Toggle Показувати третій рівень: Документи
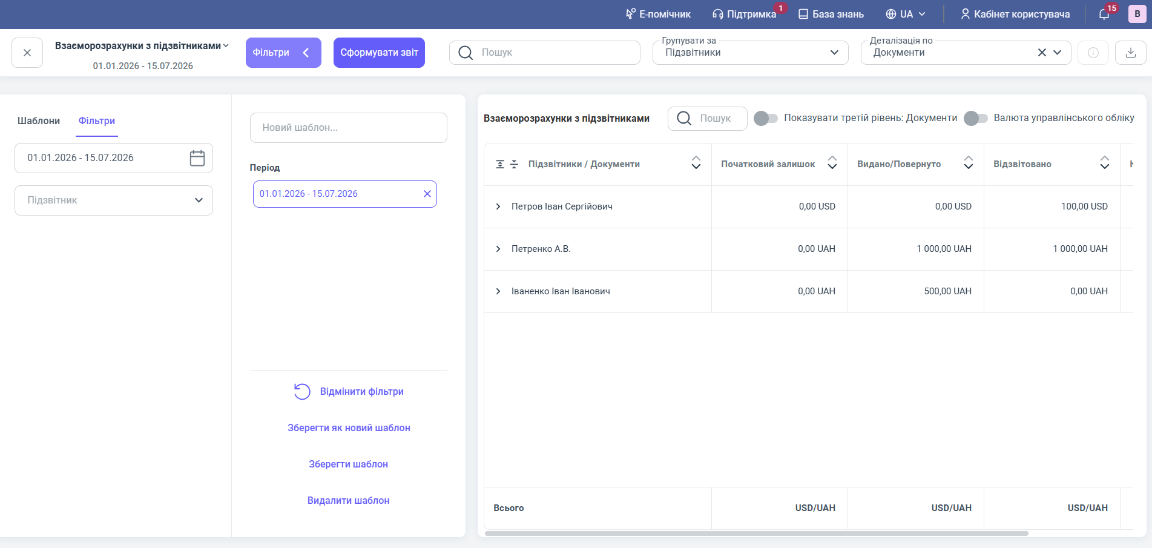This screenshot has width=1152, height=548. pos(766,118)
